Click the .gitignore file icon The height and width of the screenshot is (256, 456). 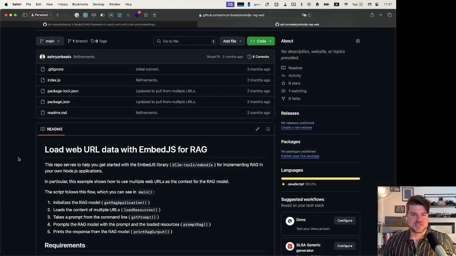pos(43,69)
